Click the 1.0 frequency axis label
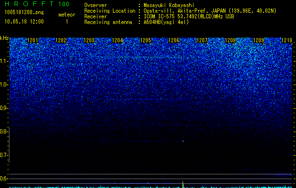Viewport: 296px width, 188px height. tap(4, 85)
